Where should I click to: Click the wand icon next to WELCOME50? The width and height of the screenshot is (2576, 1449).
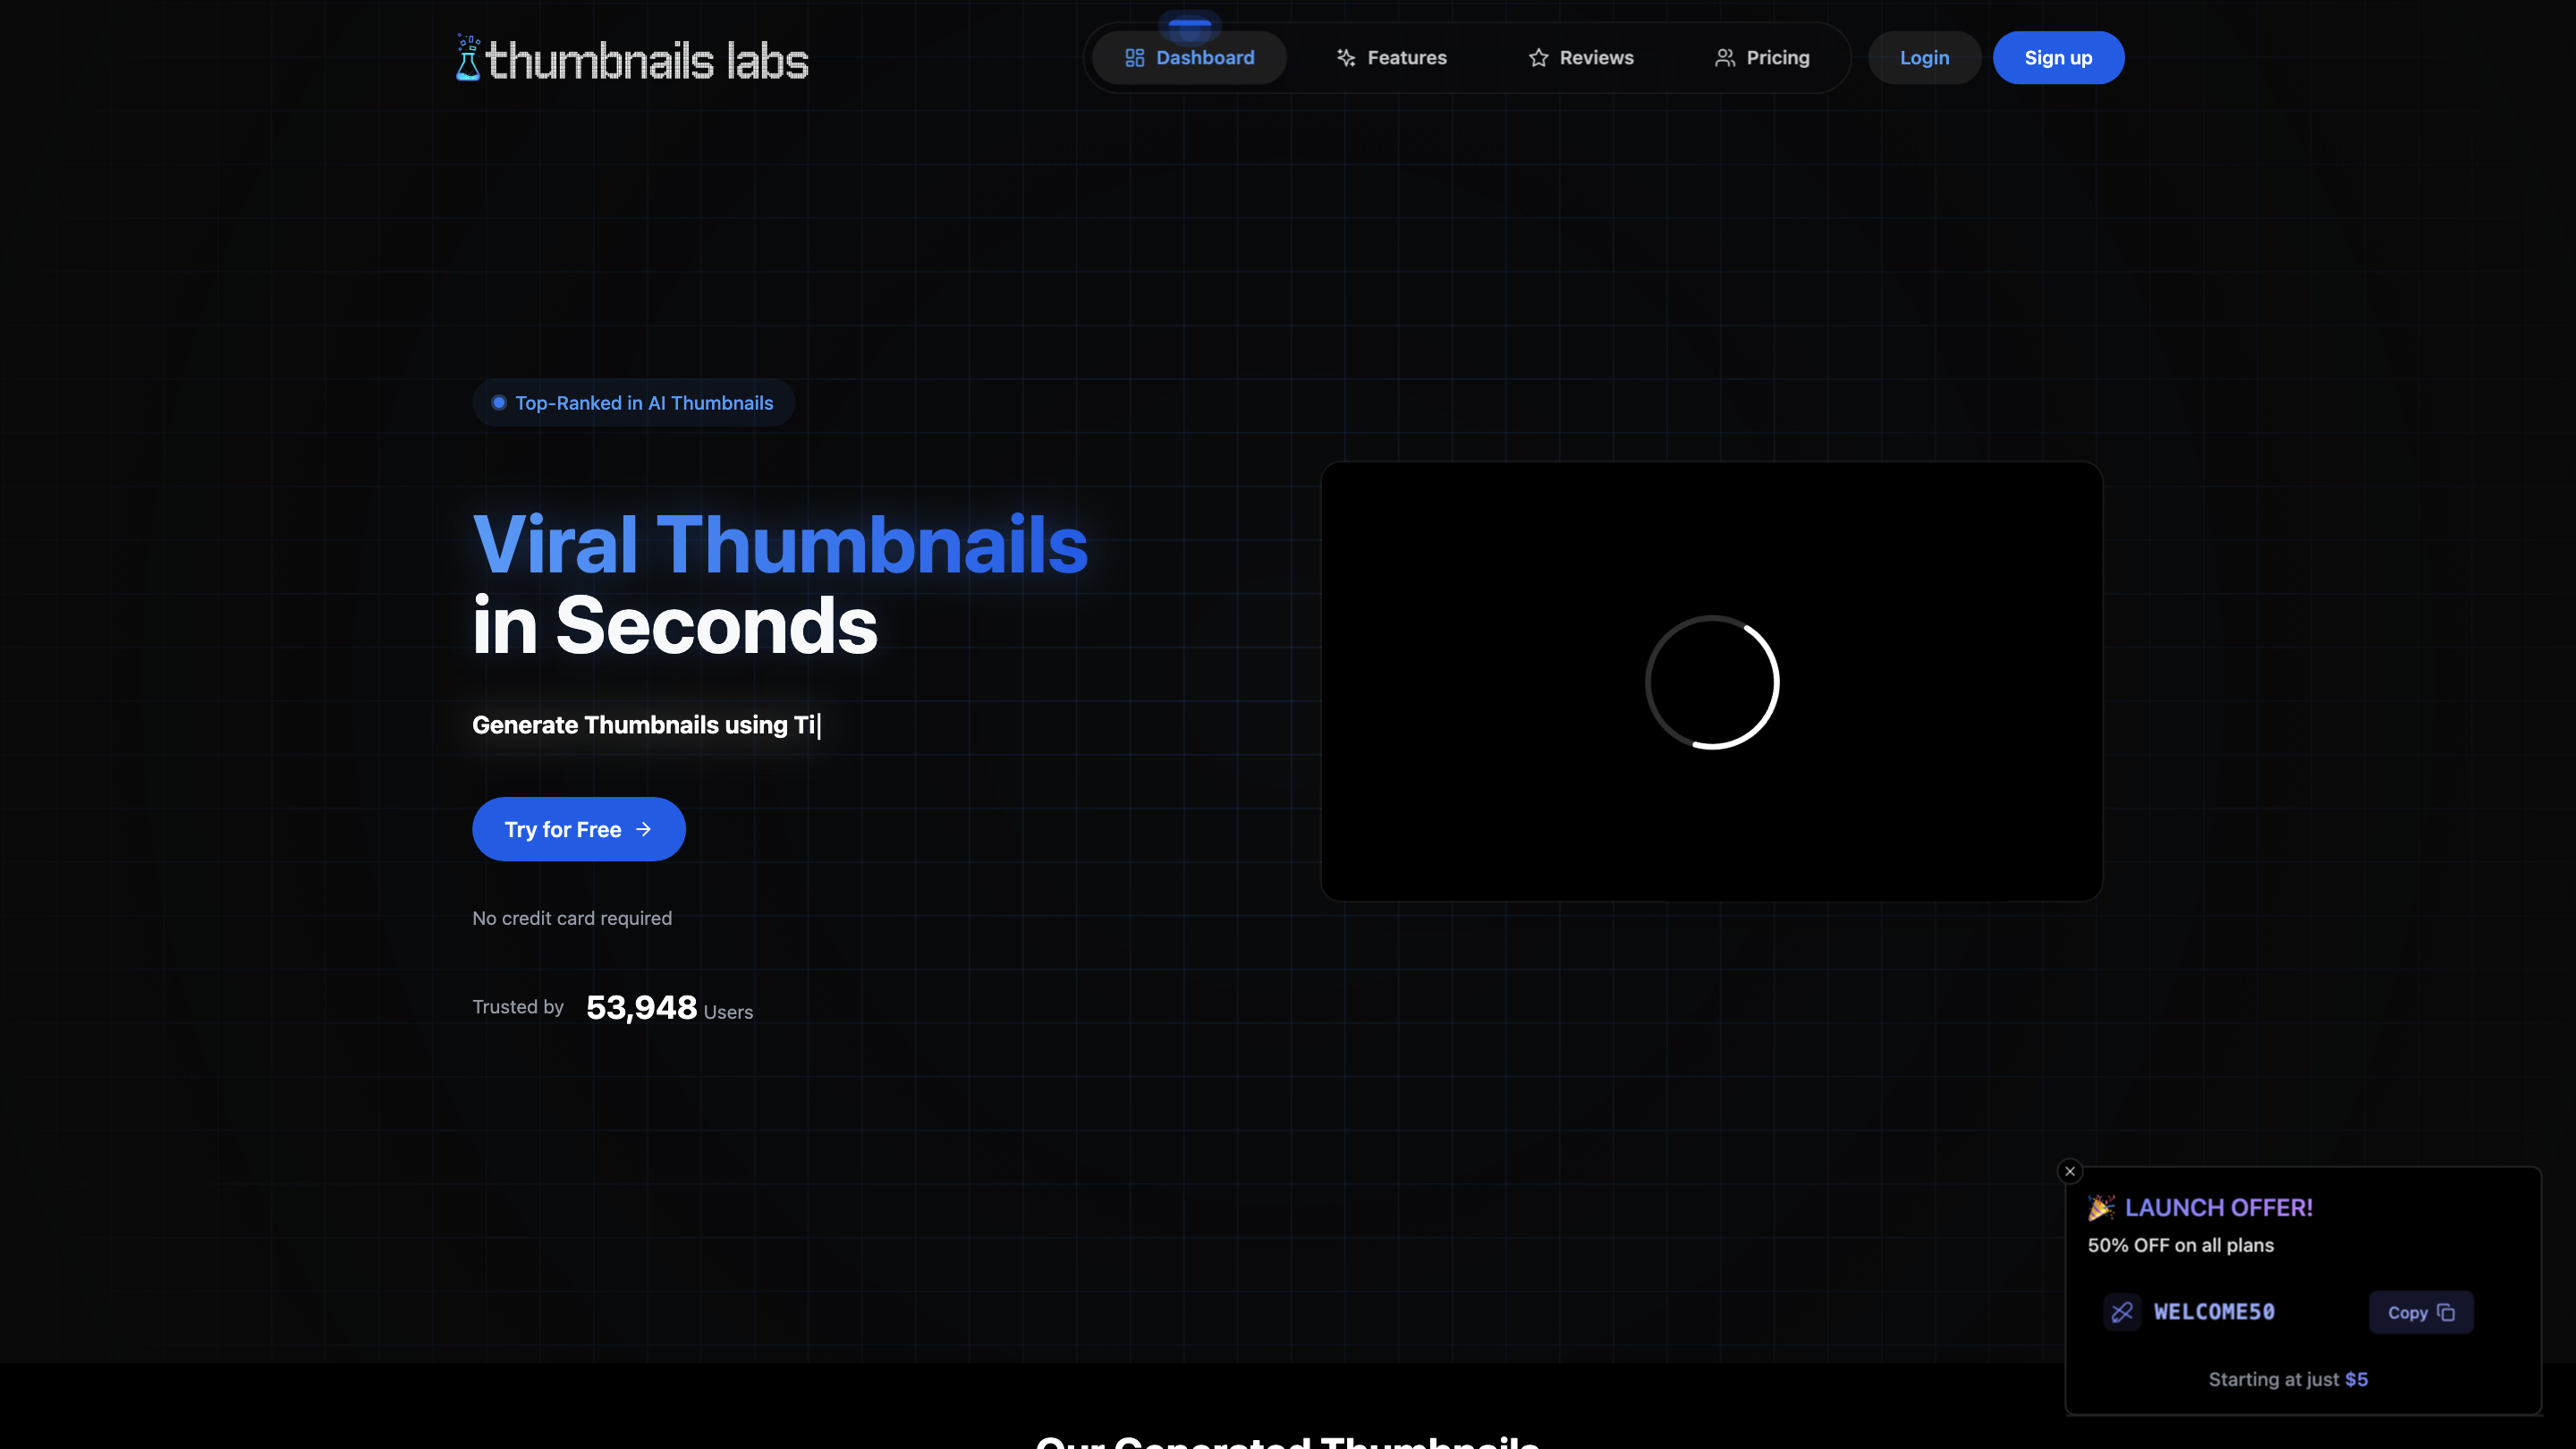(2122, 1312)
